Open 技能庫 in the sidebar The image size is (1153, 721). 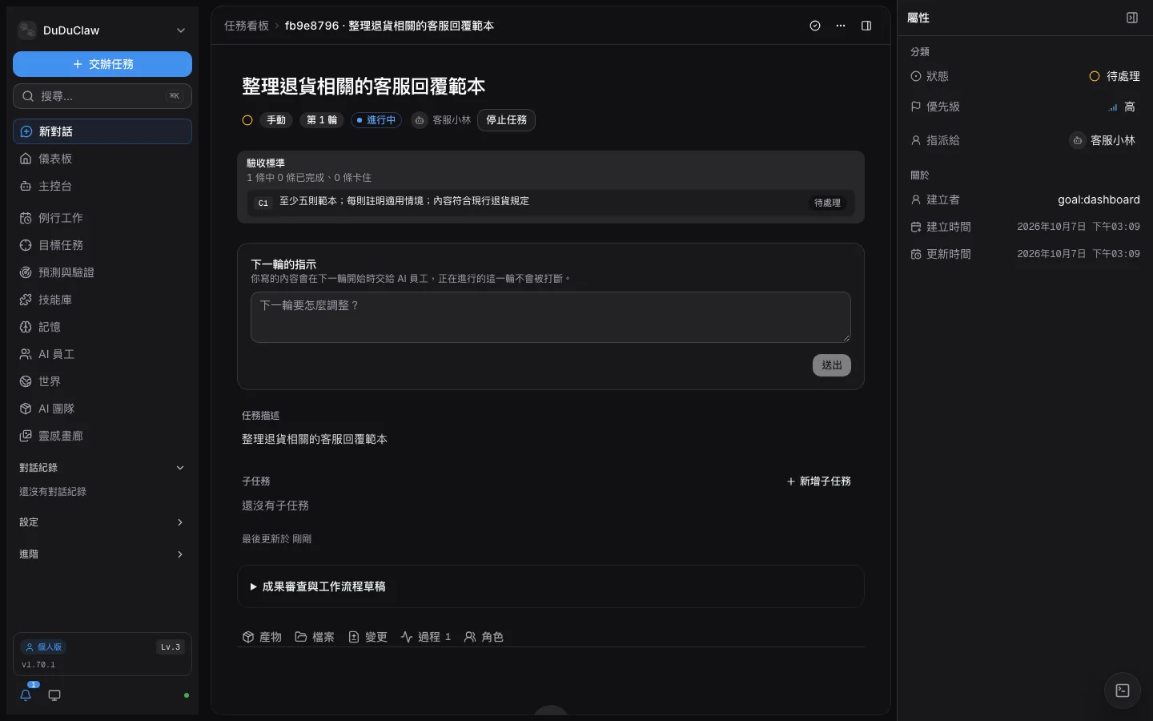point(102,300)
